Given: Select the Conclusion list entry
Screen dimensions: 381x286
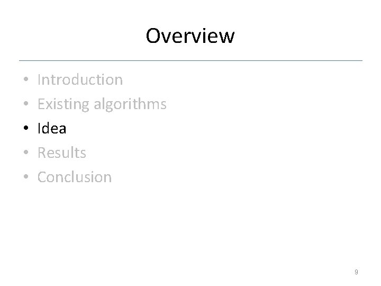Looking at the screenshot, I should tap(75, 177).
